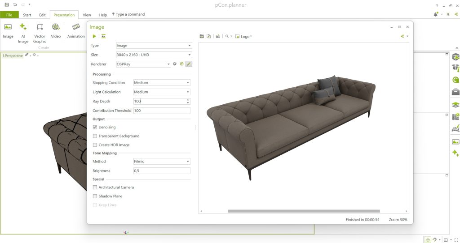Open the 3D catalog cube sidebar icon
460x243 pixels.
[x=456, y=57]
